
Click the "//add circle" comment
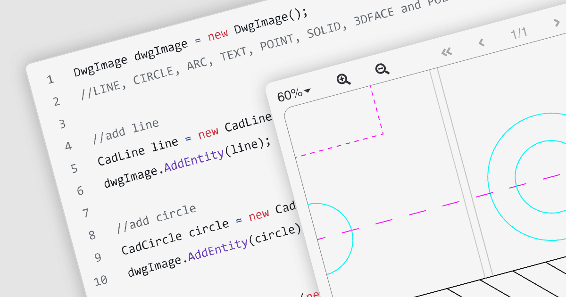click(157, 219)
